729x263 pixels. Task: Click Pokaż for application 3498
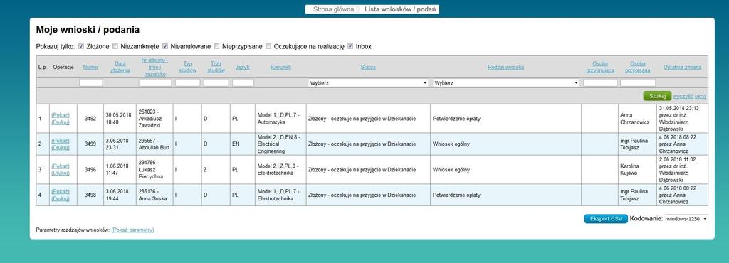coord(61,192)
